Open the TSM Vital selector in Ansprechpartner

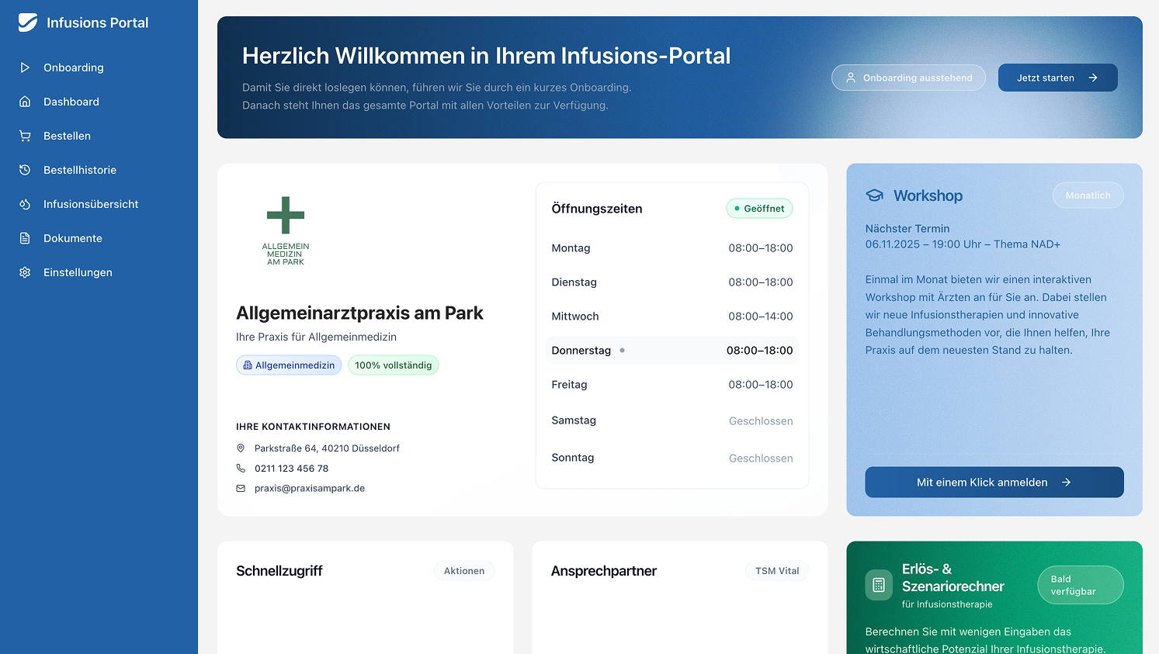pyautogui.click(x=776, y=570)
